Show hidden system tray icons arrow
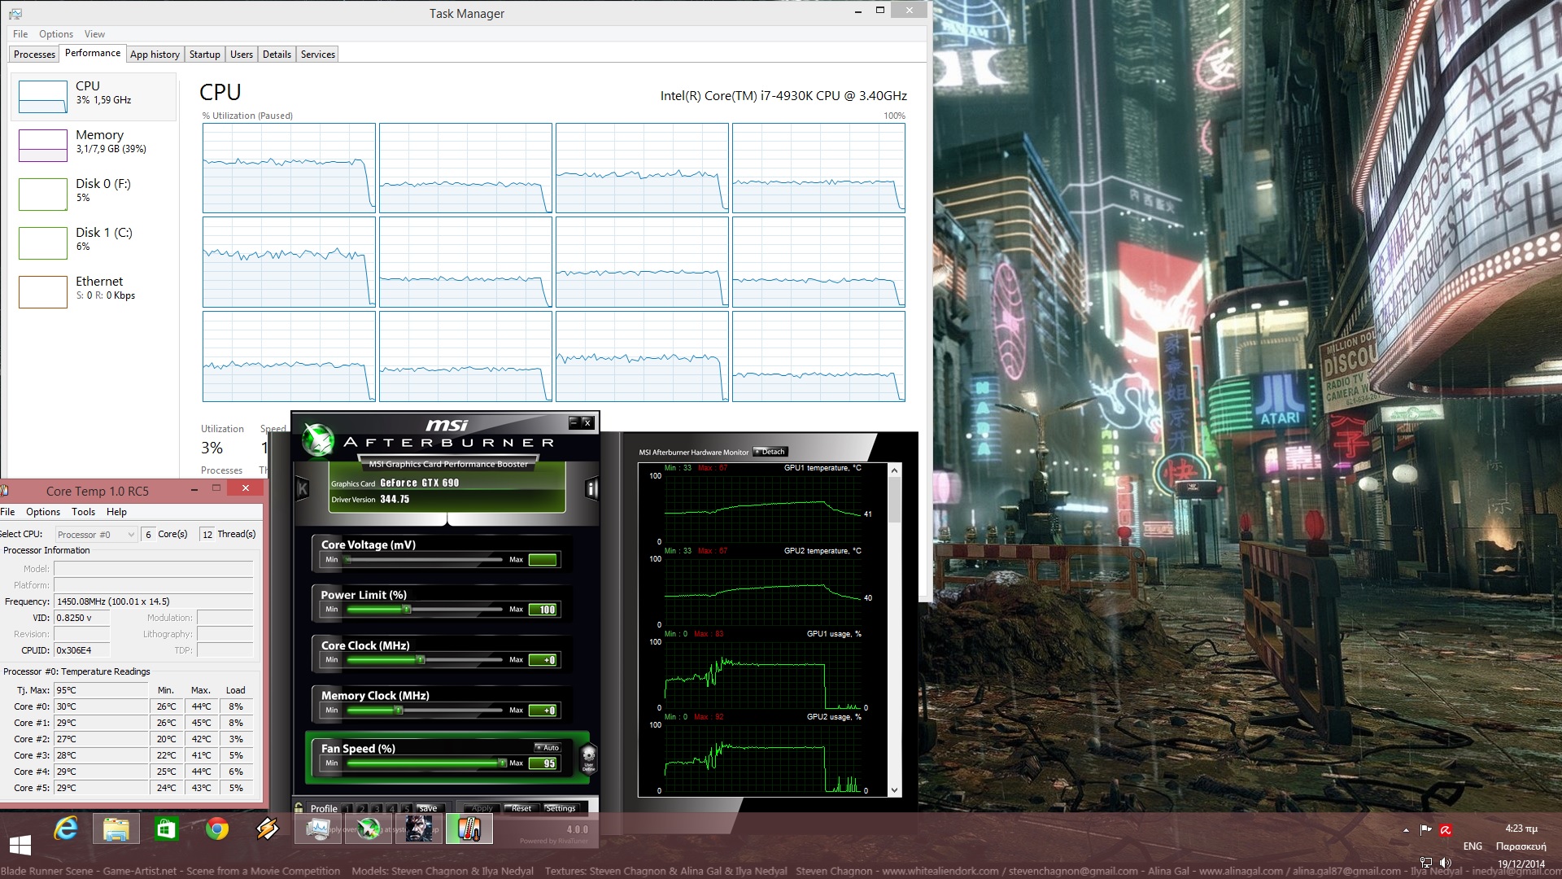Image resolution: width=1562 pixels, height=879 pixels. pos(1406,830)
